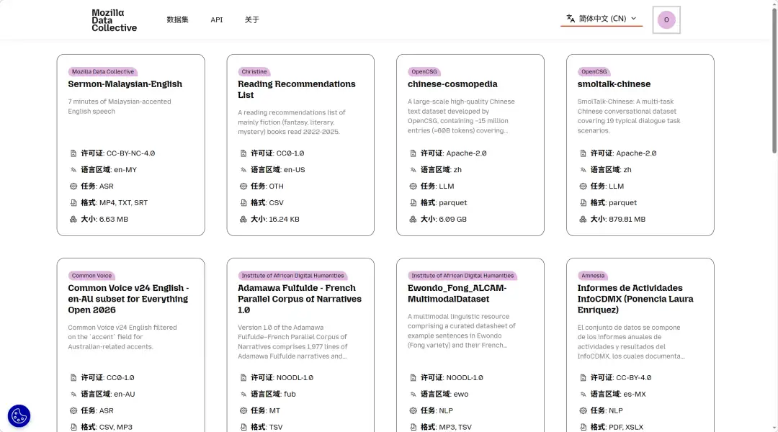Open the Sermon-Malaysian-English dataset
Viewport: 778px width, 432px height.
125,84
